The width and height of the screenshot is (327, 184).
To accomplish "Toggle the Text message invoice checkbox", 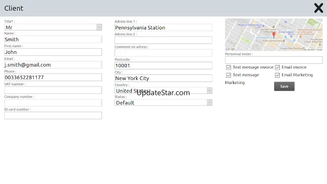I will point(228,67).
